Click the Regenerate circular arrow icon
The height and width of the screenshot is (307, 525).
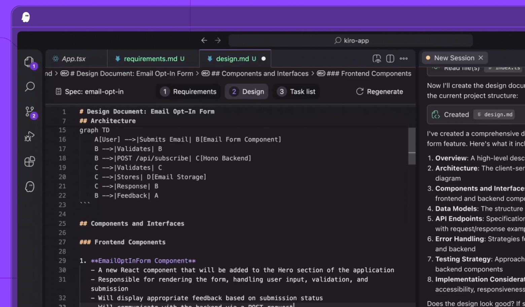pyautogui.click(x=360, y=91)
